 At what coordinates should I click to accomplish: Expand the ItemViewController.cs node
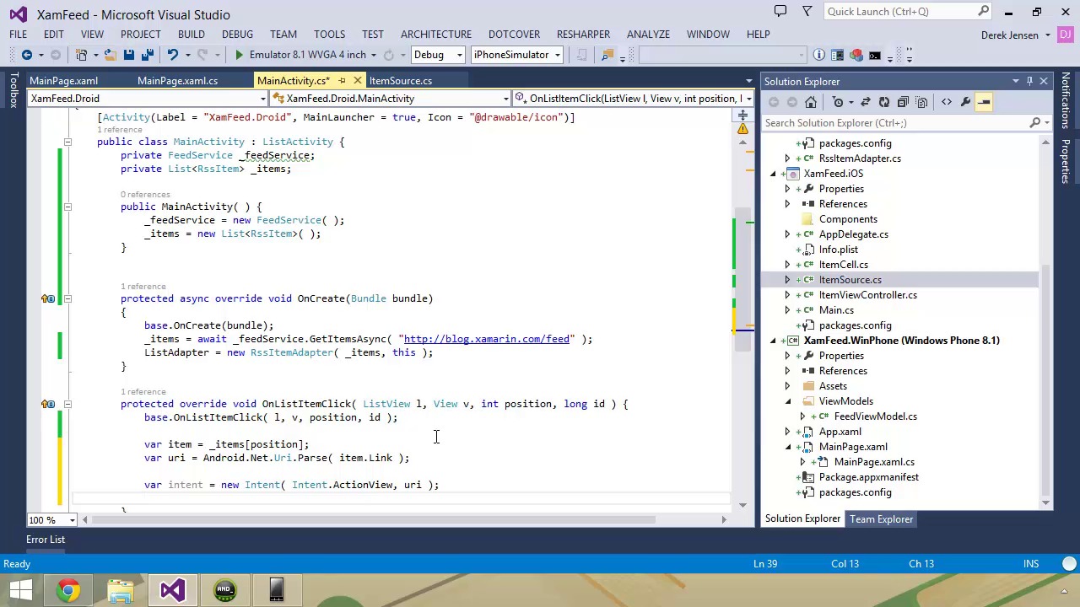[788, 295]
